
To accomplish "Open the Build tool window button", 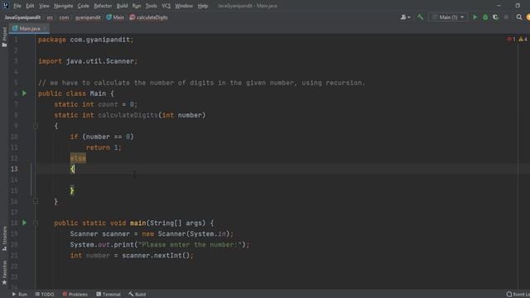I will 137,295.
